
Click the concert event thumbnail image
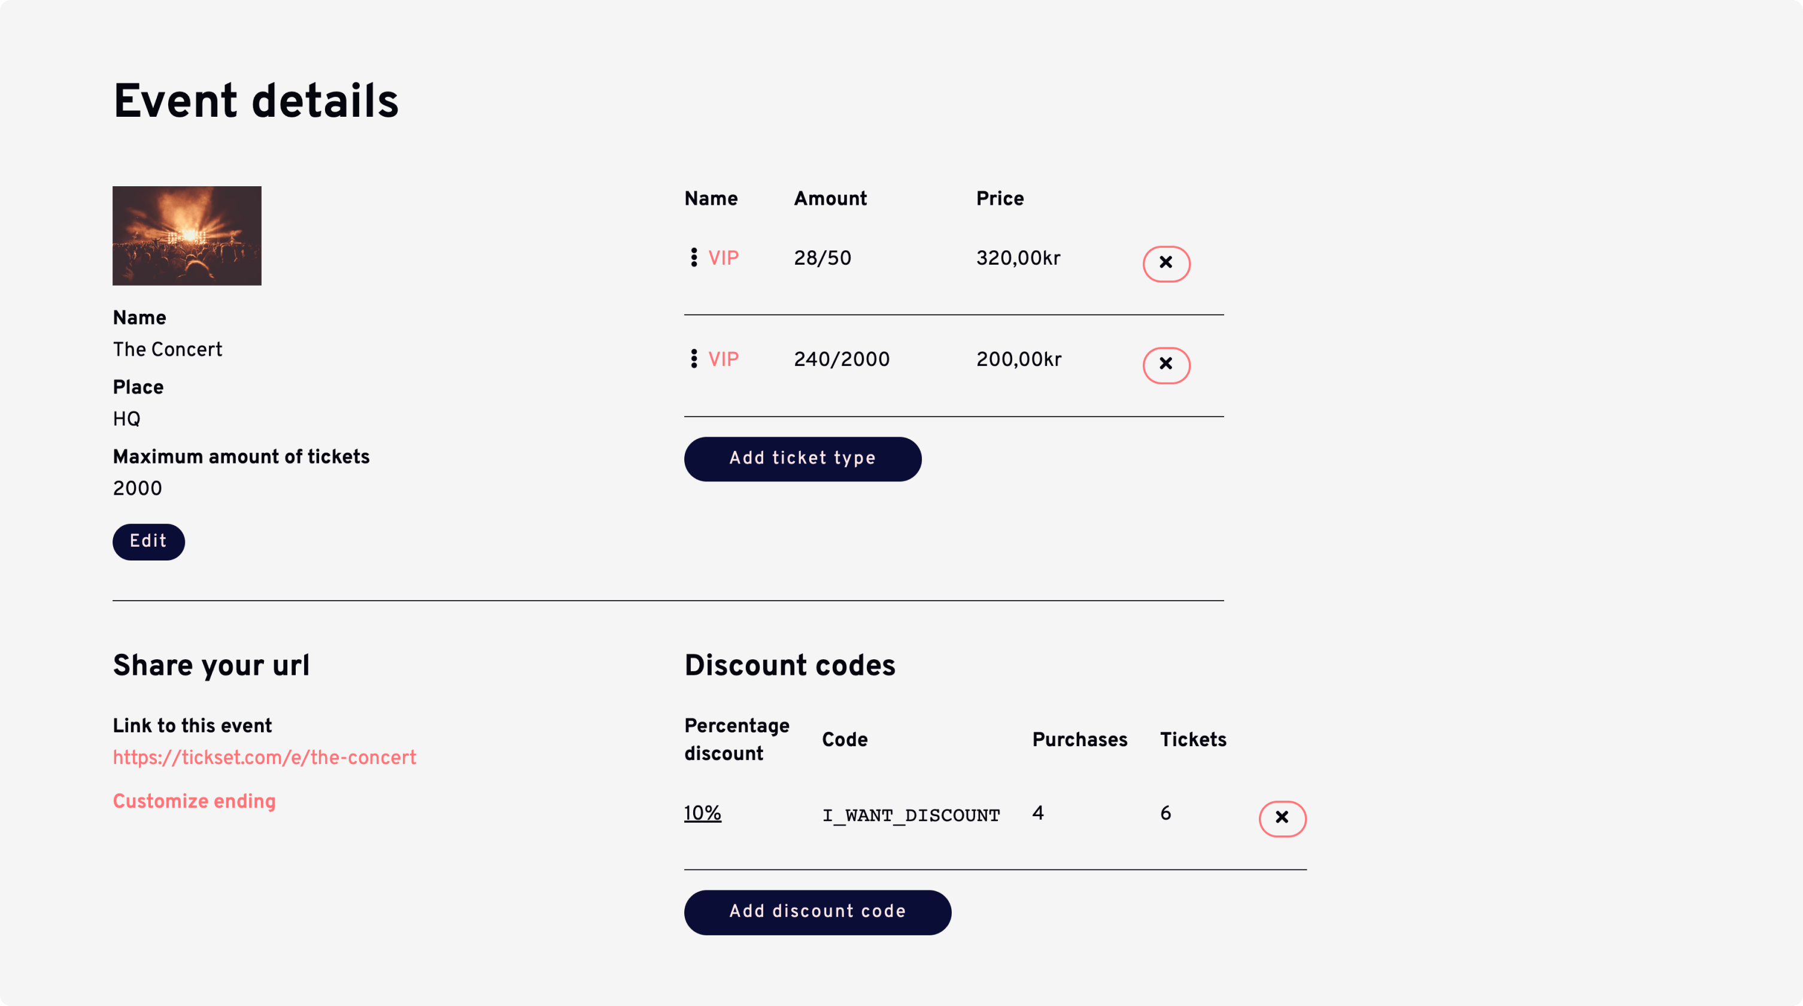187,235
